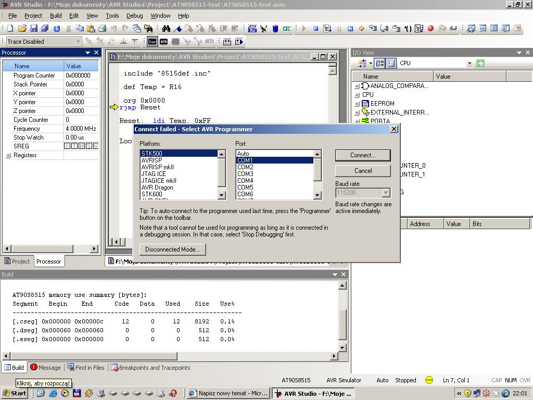
Task: Expand the EEPROM node in I/O View
Action: (x=357, y=104)
